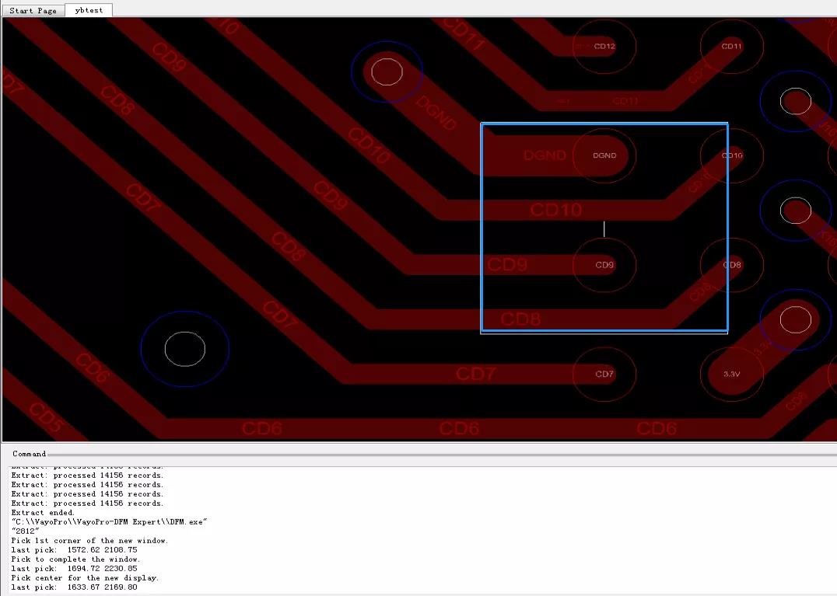The image size is (837, 596).
Task: Click "Pick 1st corner of the new window."
Action: tap(89, 541)
